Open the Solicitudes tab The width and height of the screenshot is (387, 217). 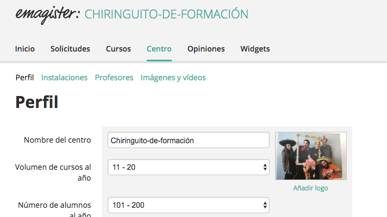[x=70, y=49]
